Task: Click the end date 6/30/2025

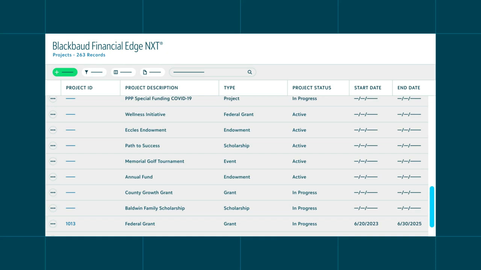Action: click(x=409, y=224)
